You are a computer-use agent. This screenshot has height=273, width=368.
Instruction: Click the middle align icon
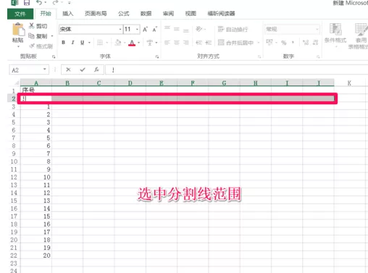tap(177, 29)
